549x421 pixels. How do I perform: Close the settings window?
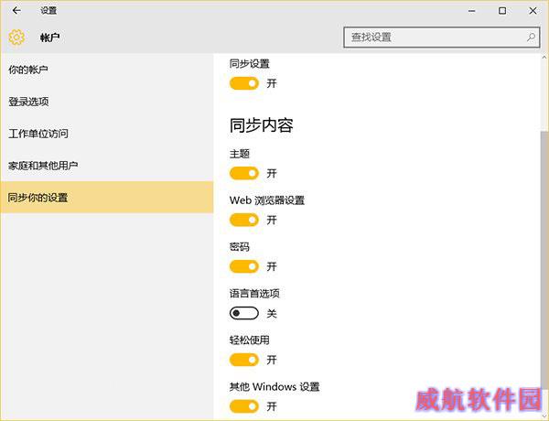533,11
